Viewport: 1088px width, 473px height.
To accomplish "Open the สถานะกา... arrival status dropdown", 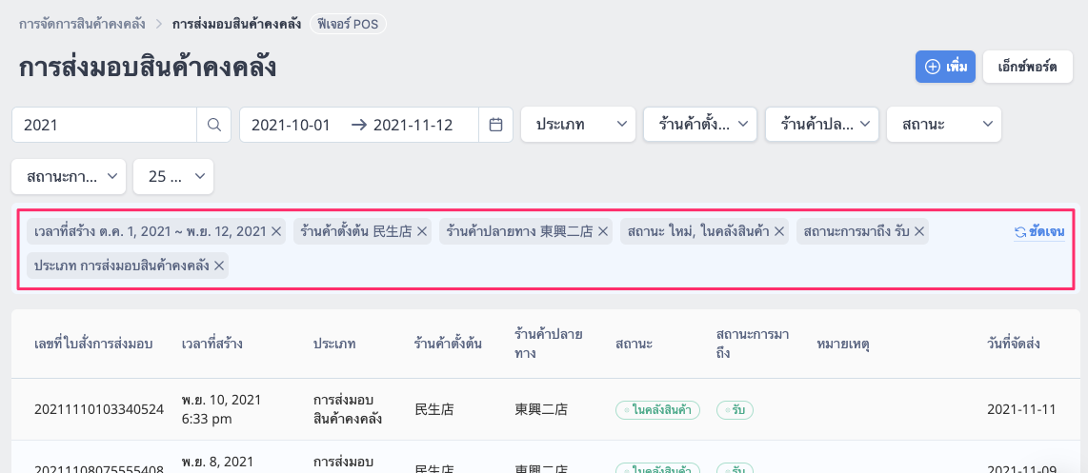I will [69, 177].
